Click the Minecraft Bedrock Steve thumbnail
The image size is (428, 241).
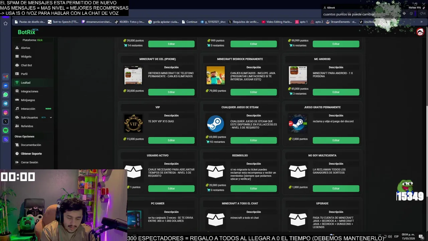point(216,75)
